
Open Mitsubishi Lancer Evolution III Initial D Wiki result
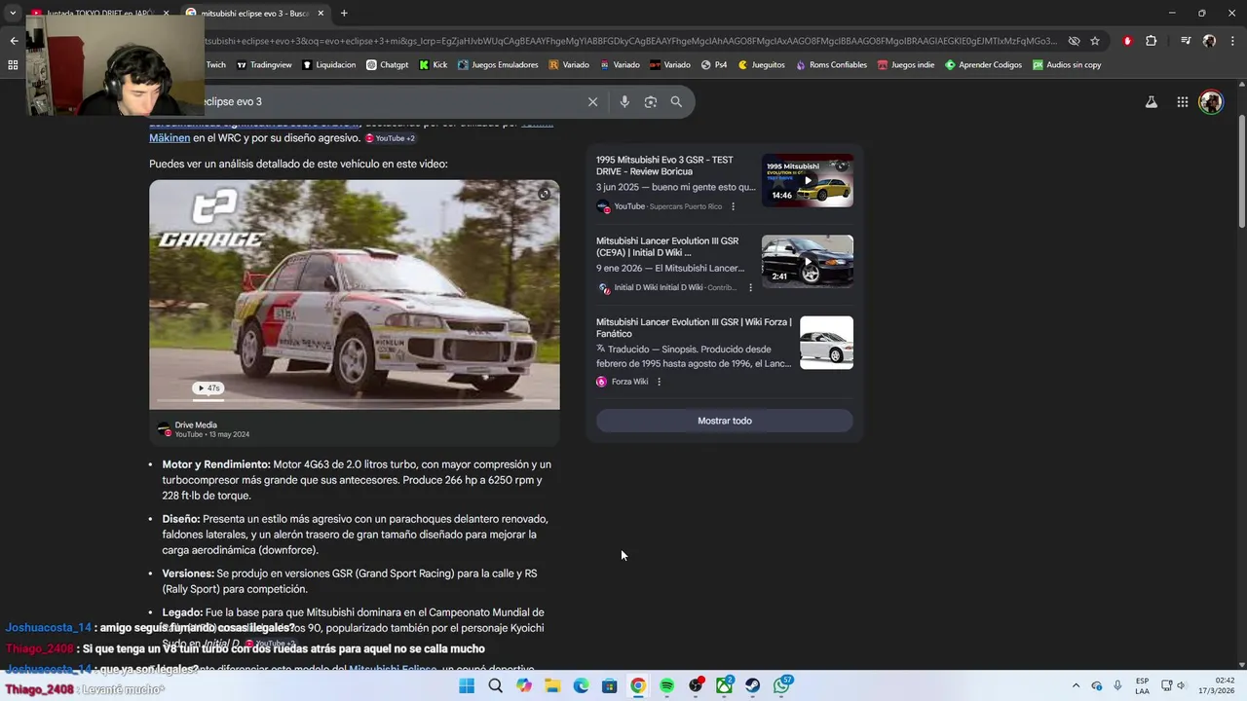coord(667,246)
